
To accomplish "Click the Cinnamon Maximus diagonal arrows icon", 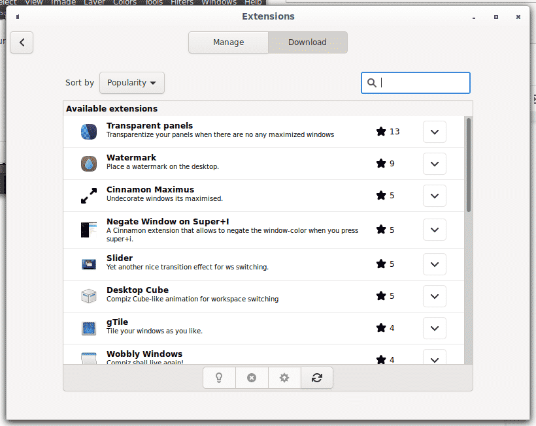I will [89, 195].
